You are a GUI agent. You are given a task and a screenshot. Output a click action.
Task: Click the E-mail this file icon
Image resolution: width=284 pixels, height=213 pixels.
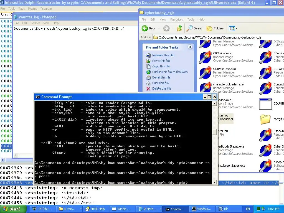(148, 78)
